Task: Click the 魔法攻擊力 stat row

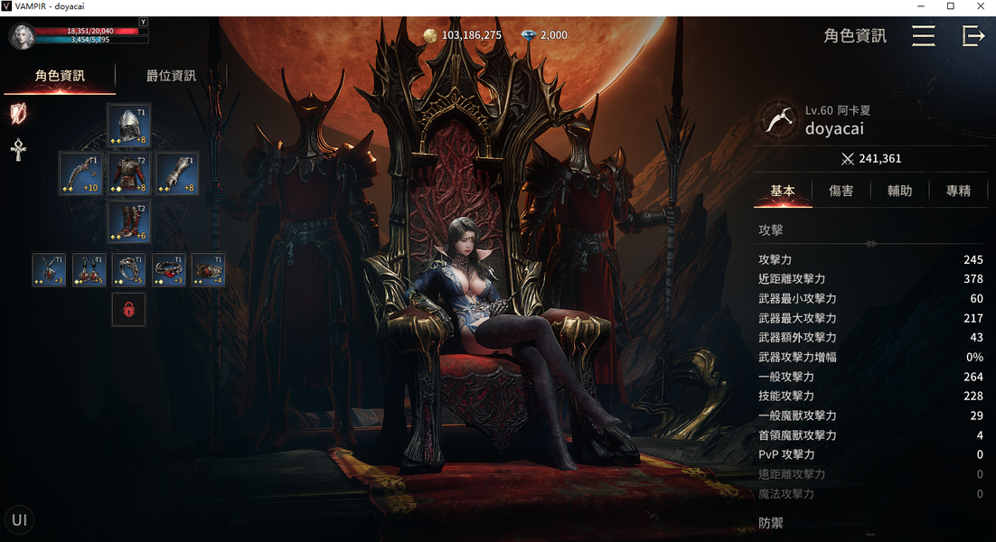Action: tap(870, 494)
